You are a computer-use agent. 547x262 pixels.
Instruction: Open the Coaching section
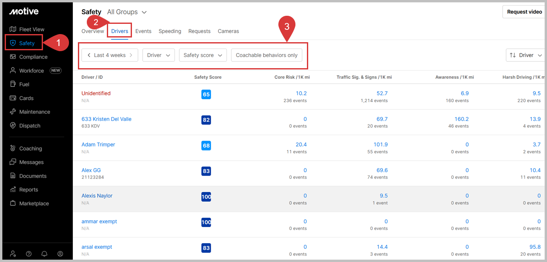pos(26,148)
